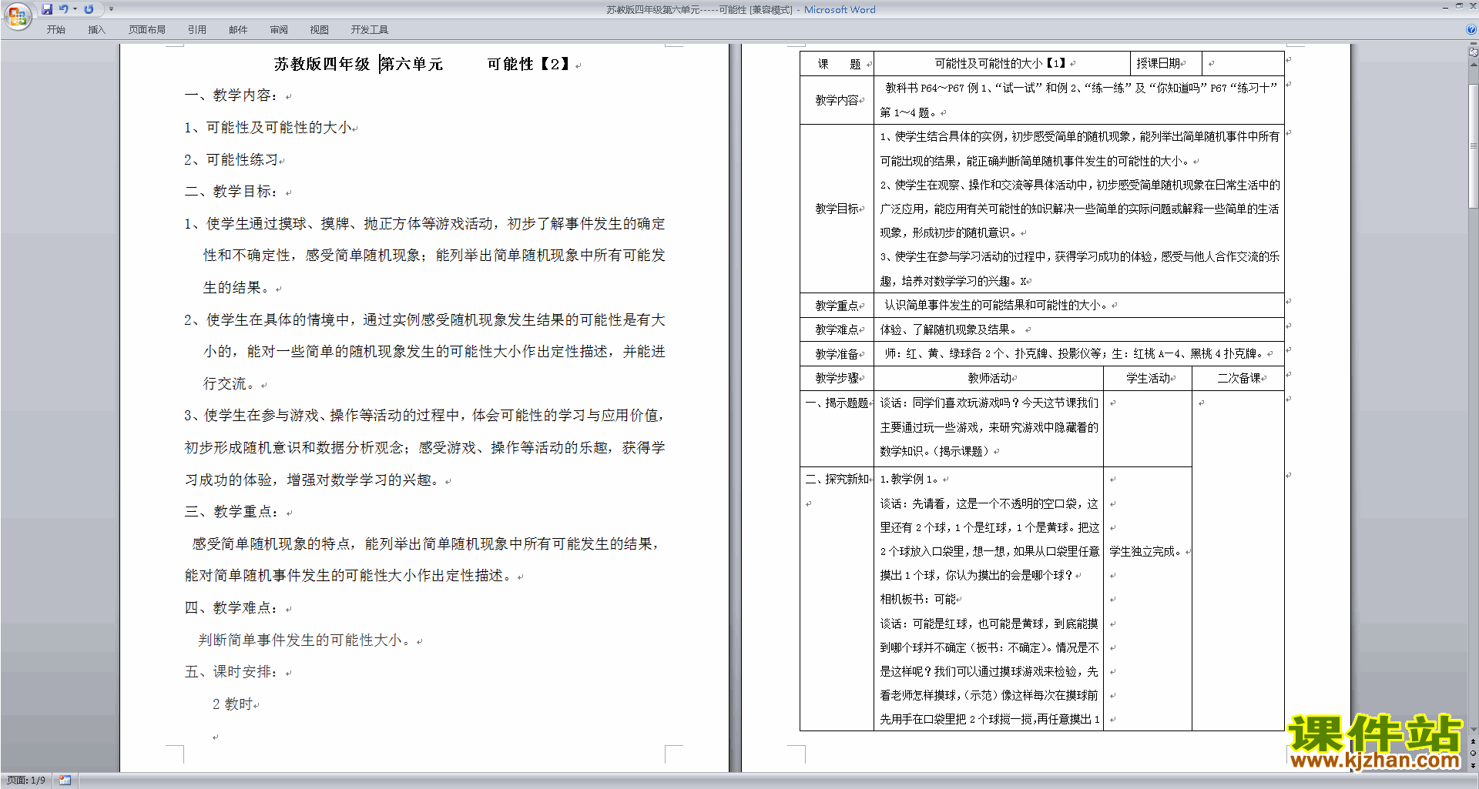Open the 插入 ribbon tab
This screenshot has width=1479, height=789.
click(96, 30)
